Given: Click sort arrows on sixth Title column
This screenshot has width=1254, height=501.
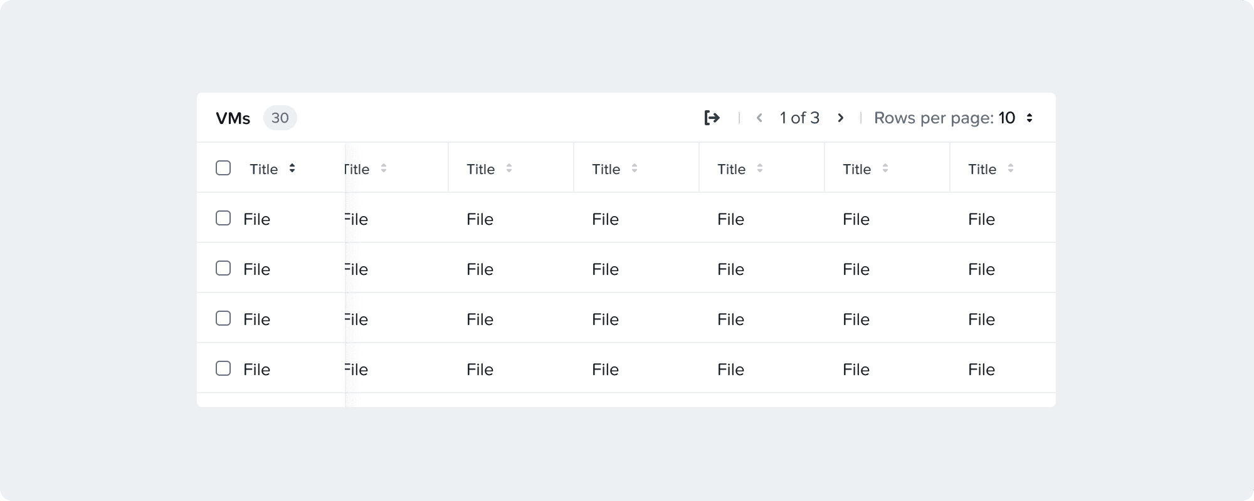Looking at the screenshot, I should click(x=885, y=168).
